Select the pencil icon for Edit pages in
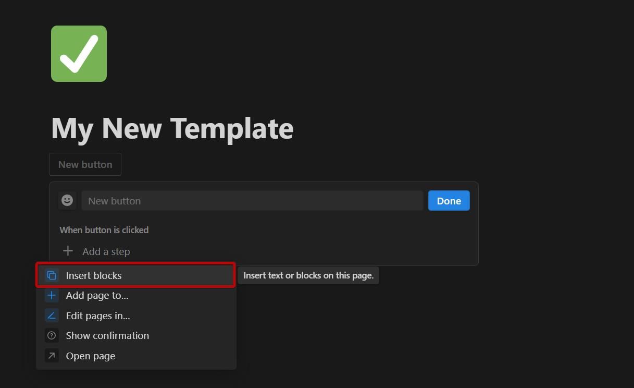The height and width of the screenshot is (388, 634). tap(52, 316)
